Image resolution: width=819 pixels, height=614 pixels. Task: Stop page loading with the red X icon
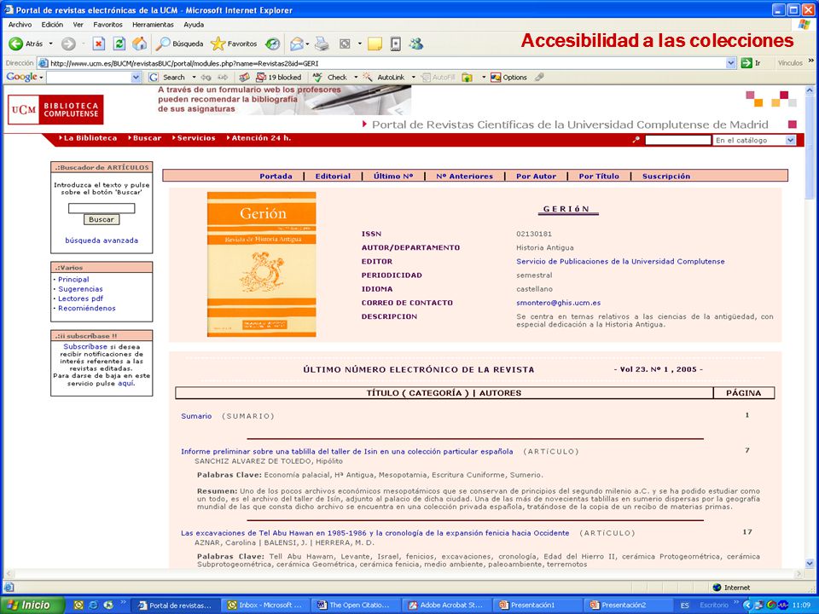(99, 43)
